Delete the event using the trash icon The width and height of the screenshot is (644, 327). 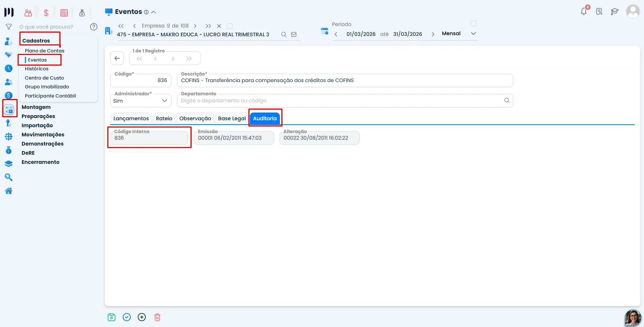pyautogui.click(x=157, y=317)
